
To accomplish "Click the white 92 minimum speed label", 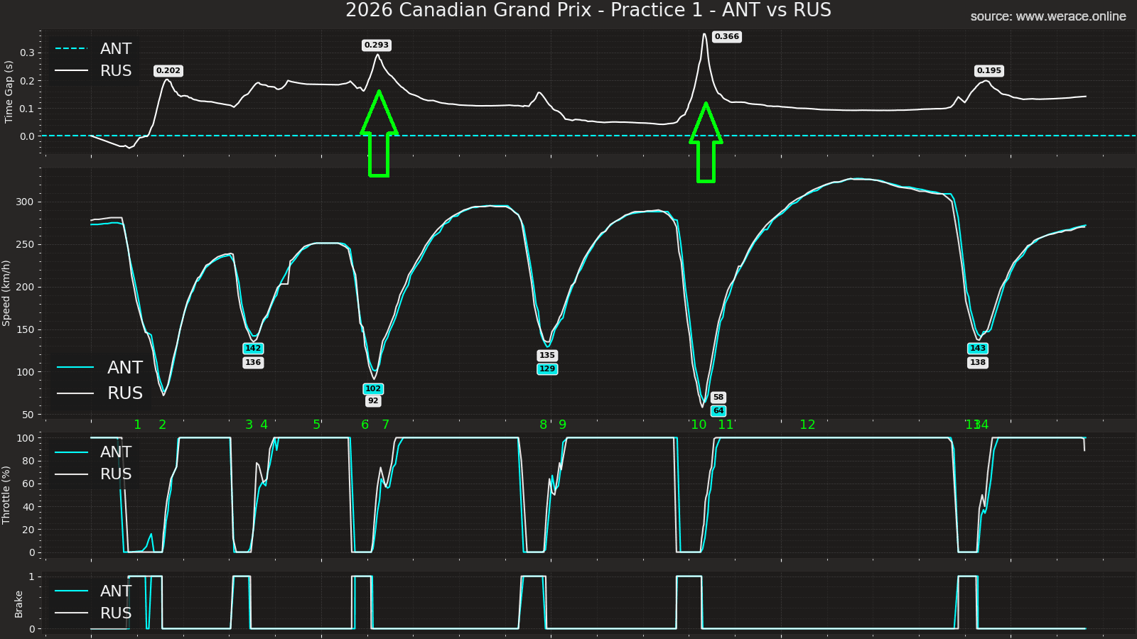I will click(x=373, y=400).
